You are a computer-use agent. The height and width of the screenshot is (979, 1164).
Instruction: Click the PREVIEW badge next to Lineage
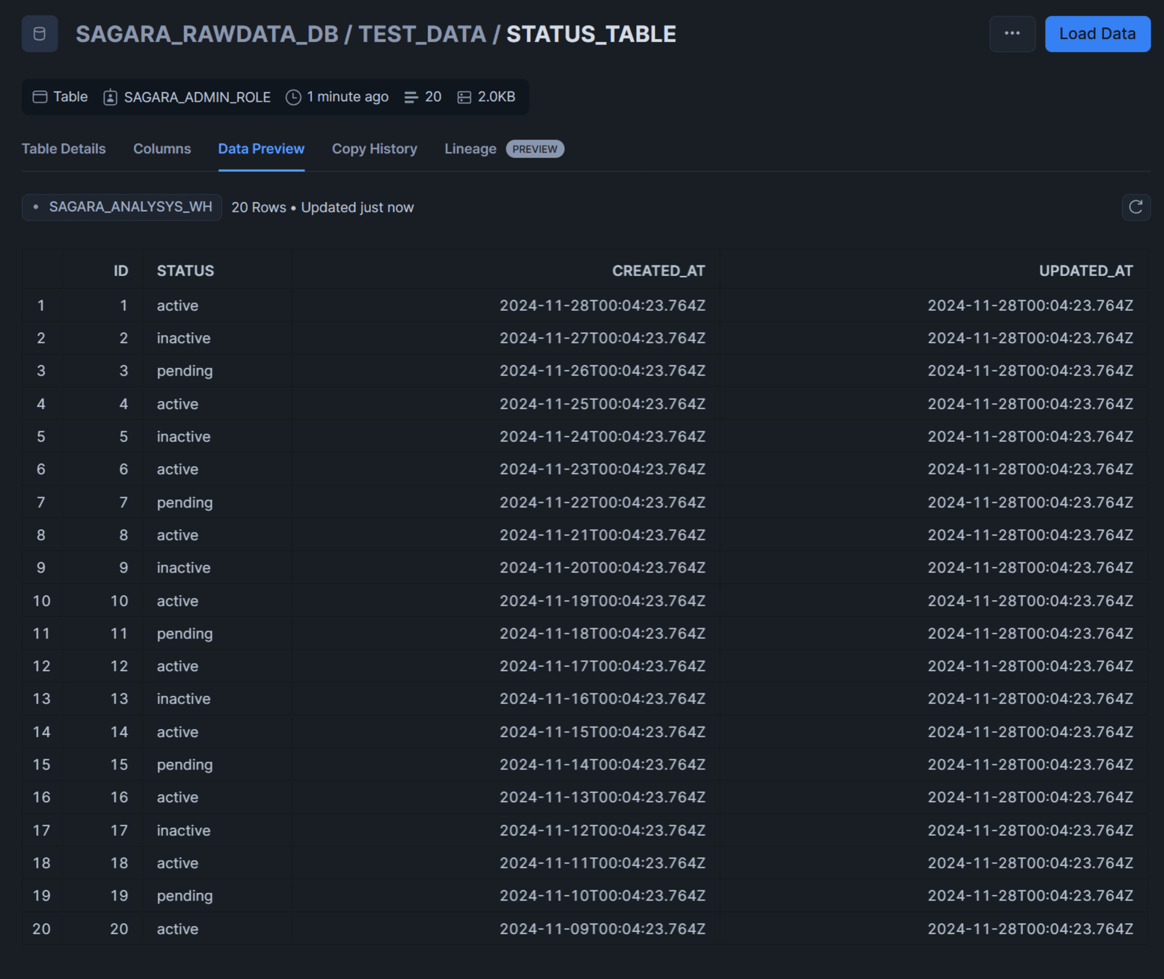coord(535,149)
